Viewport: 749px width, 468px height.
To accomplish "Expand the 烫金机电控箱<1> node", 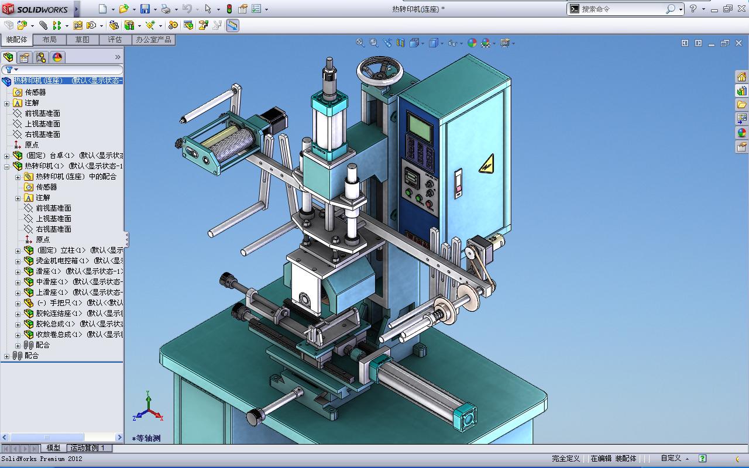I will coord(18,261).
